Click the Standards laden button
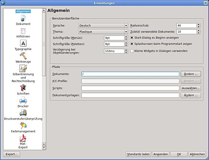This screenshot has height=160, width=209. (138, 154)
